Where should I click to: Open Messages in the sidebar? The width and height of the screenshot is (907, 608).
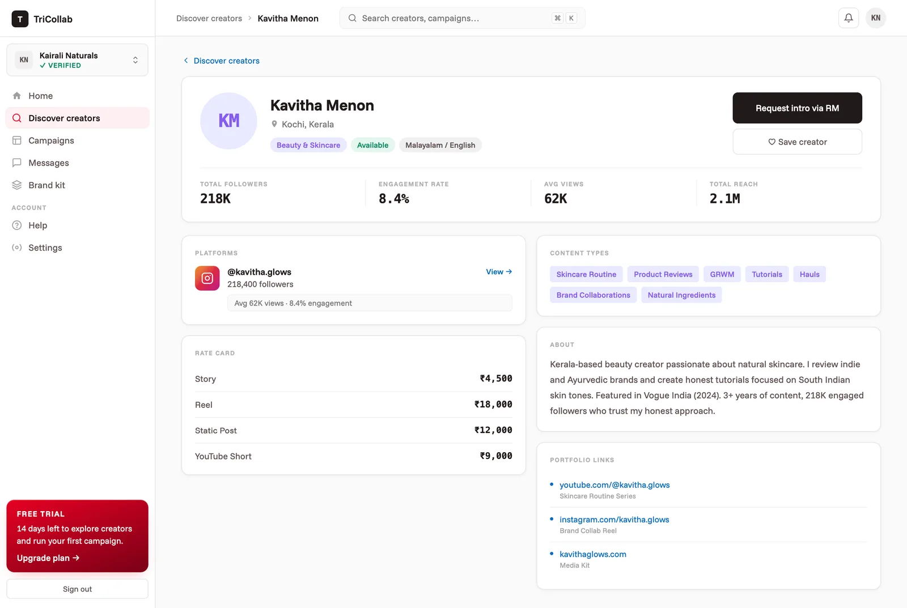(77, 163)
